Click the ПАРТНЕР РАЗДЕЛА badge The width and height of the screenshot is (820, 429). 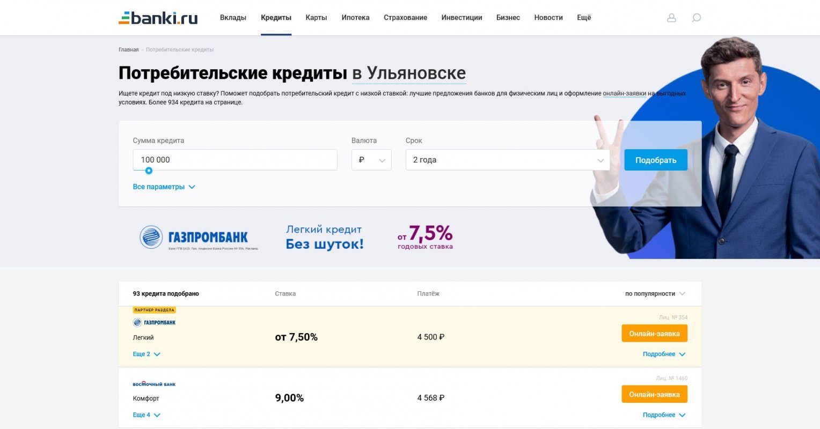tap(155, 310)
